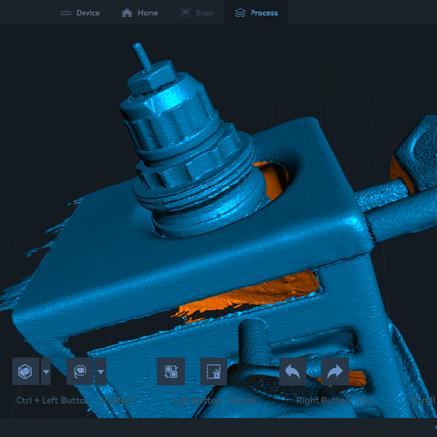
Task: Open the lasso selection tool dropdown arrow
Action: pyautogui.click(x=101, y=371)
